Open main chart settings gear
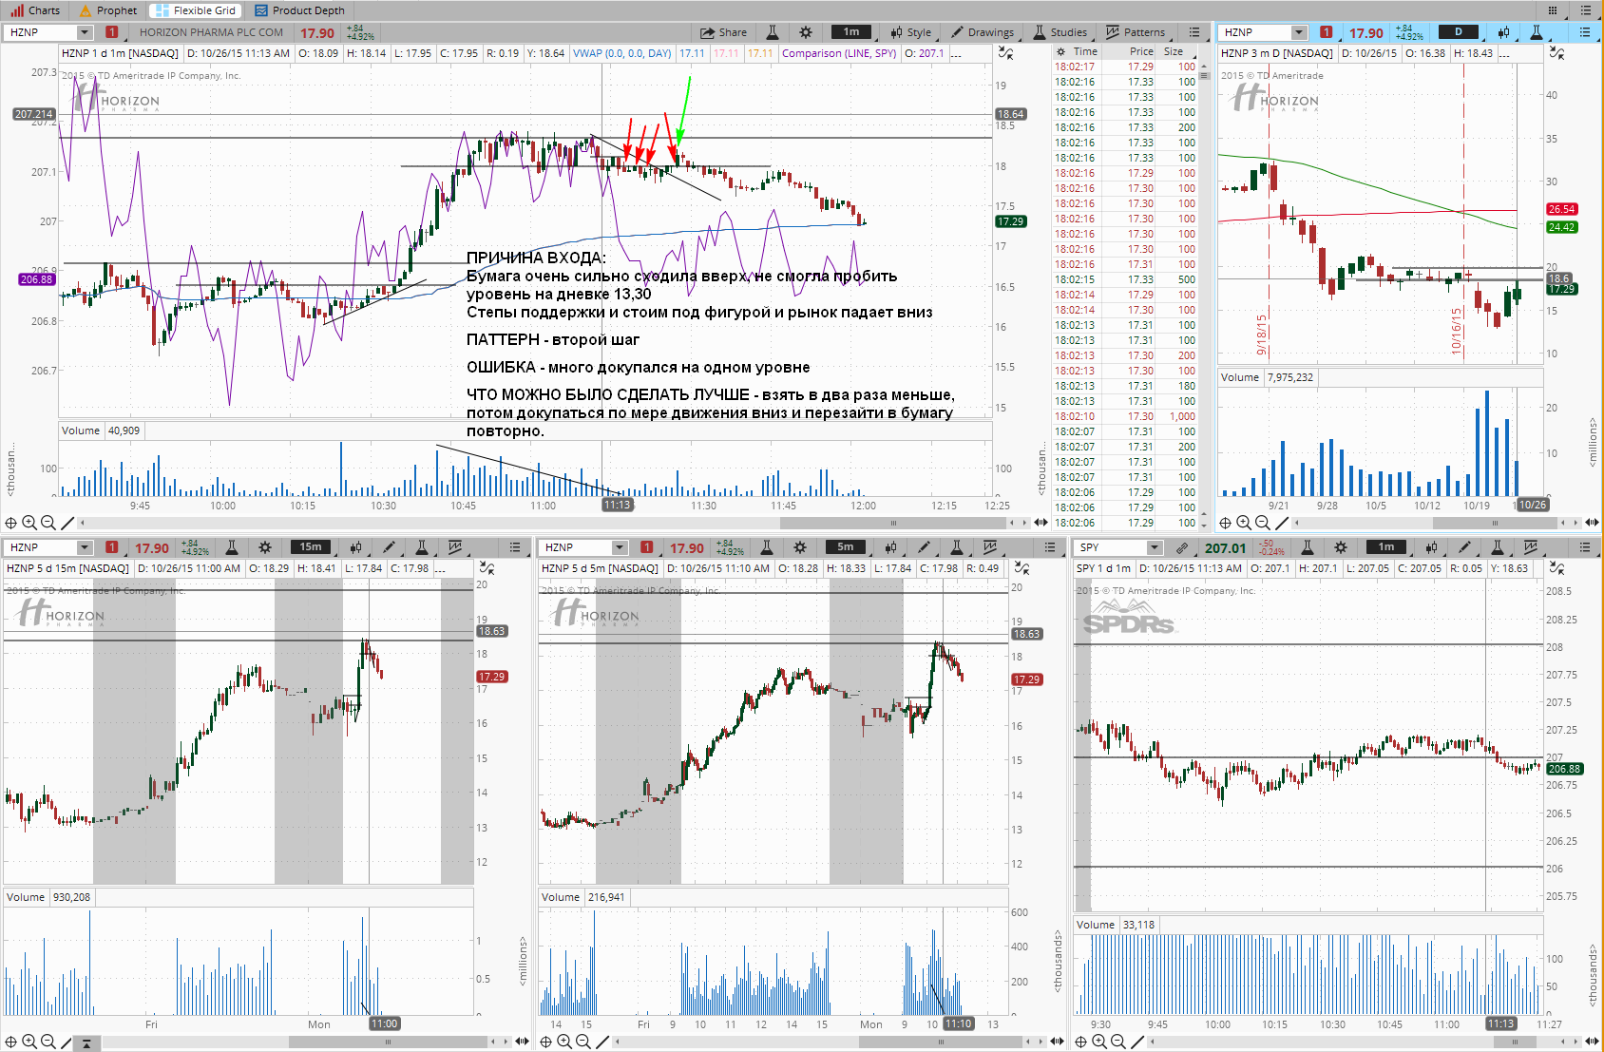The width and height of the screenshot is (1604, 1052). click(x=806, y=32)
